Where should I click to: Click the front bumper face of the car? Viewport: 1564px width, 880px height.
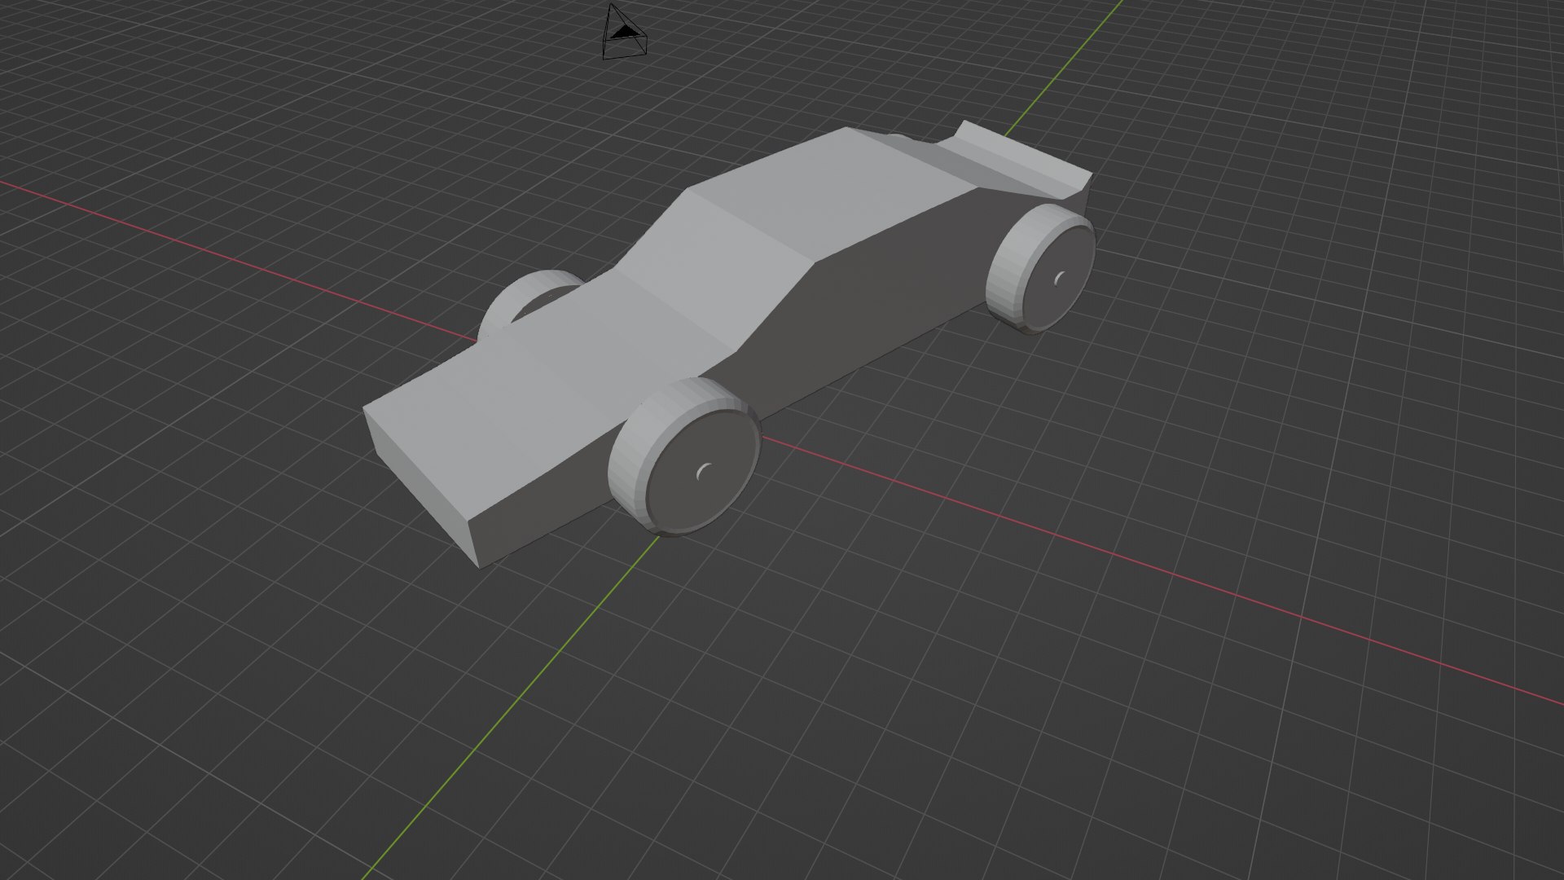pyautogui.click(x=420, y=486)
